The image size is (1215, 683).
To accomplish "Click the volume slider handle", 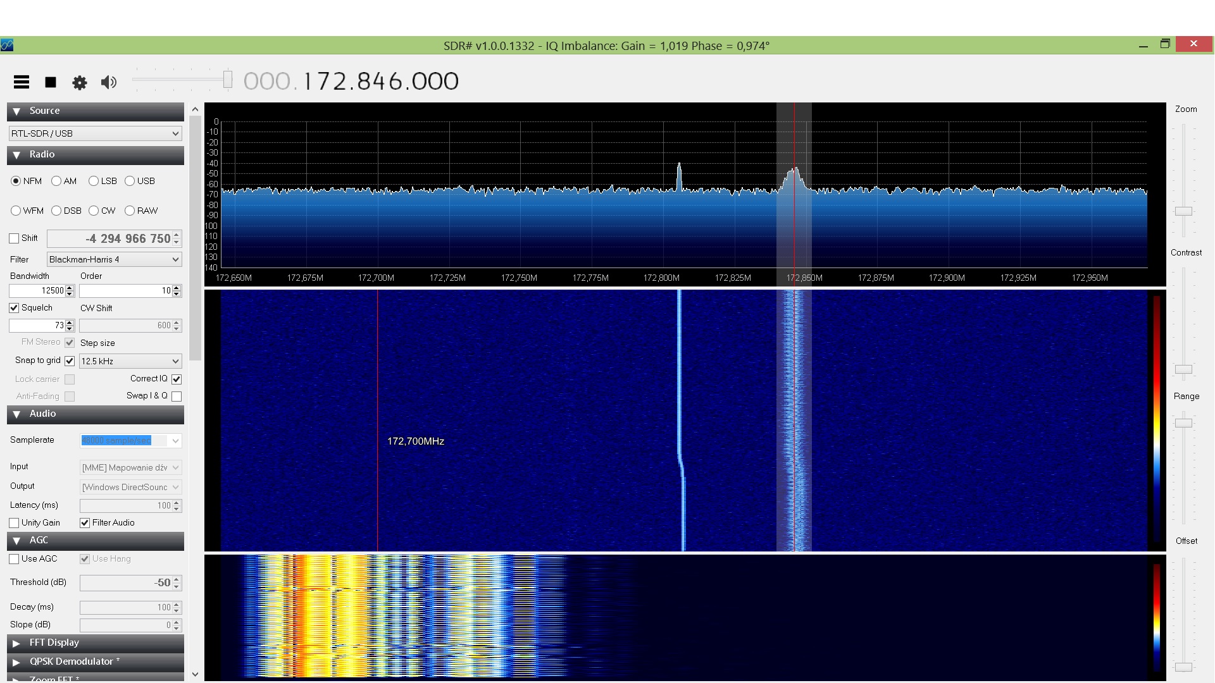I will (x=228, y=80).
